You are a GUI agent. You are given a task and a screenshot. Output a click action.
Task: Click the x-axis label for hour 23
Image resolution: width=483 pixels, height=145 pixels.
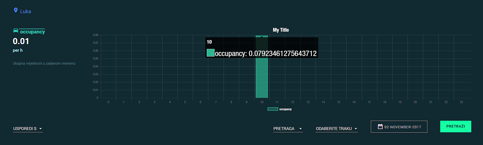(x=461, y=102)
